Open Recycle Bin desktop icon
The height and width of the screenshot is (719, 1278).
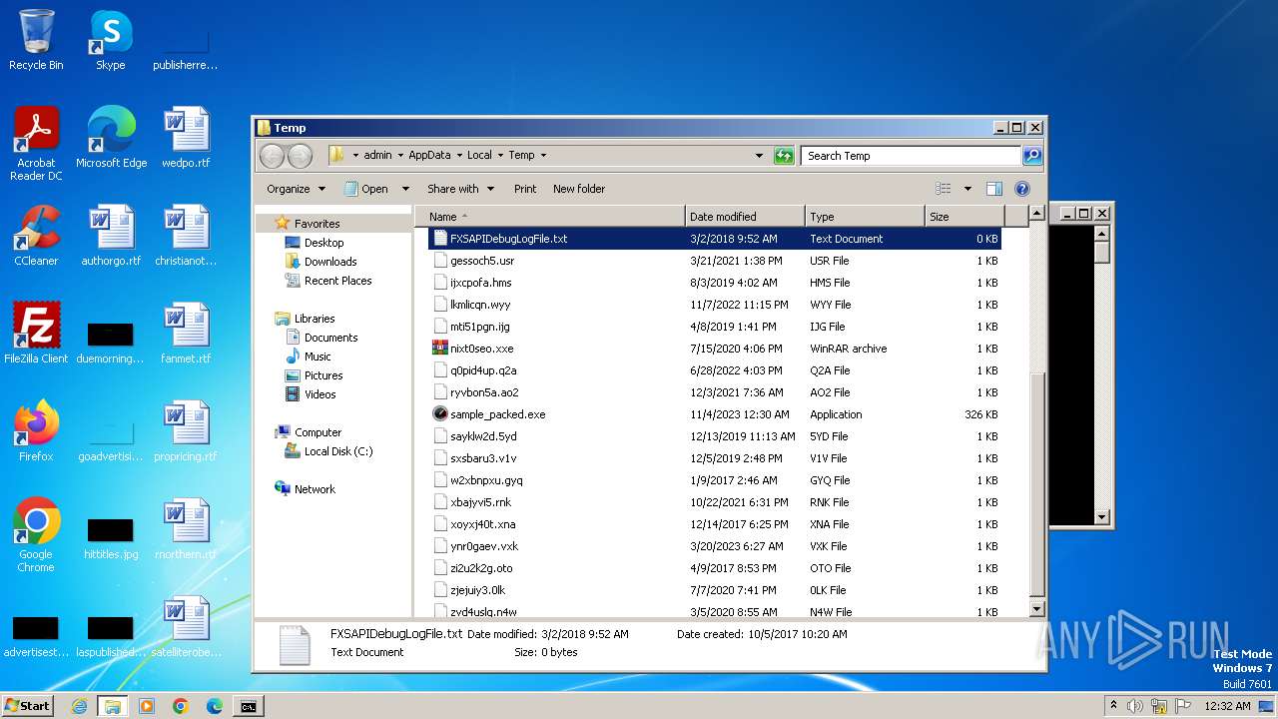tap(36, 40)
